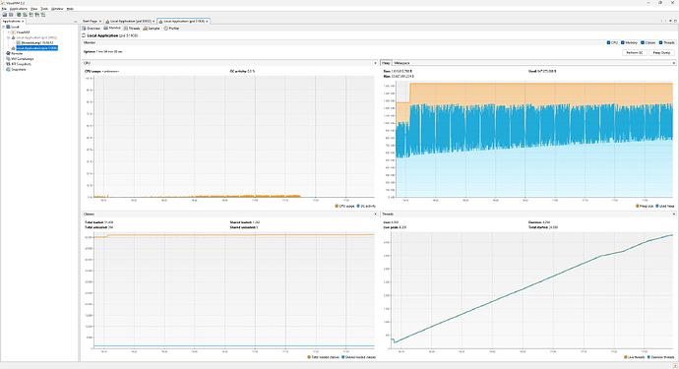This screenshot has height=369, width=679.
Task: Toggle the Threads graph checkbox
Action: (661, 43)
